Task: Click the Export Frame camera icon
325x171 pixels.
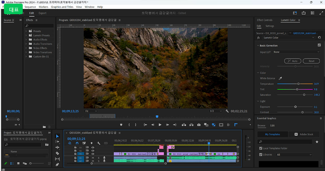Action: 199,125
